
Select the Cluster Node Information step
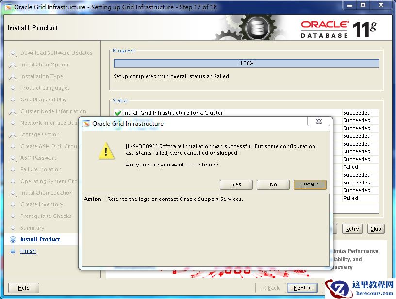click(x=53, y=111)
